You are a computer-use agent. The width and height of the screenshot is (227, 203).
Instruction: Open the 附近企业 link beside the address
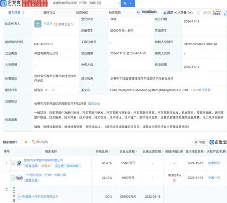(x=94, y=103)
